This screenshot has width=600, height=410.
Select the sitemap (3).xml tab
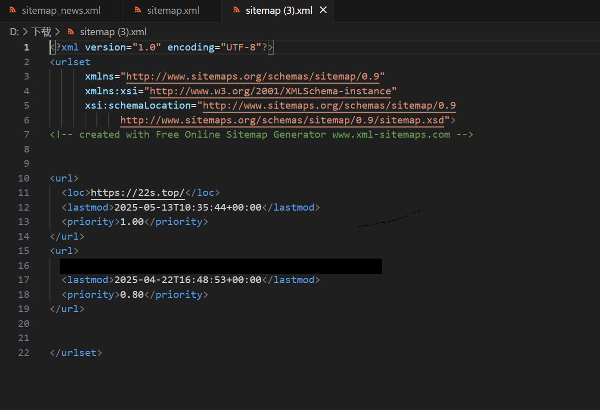279,10
